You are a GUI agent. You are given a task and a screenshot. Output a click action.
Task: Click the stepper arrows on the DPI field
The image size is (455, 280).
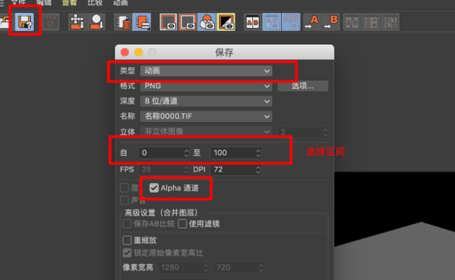[x=258, y=170]
